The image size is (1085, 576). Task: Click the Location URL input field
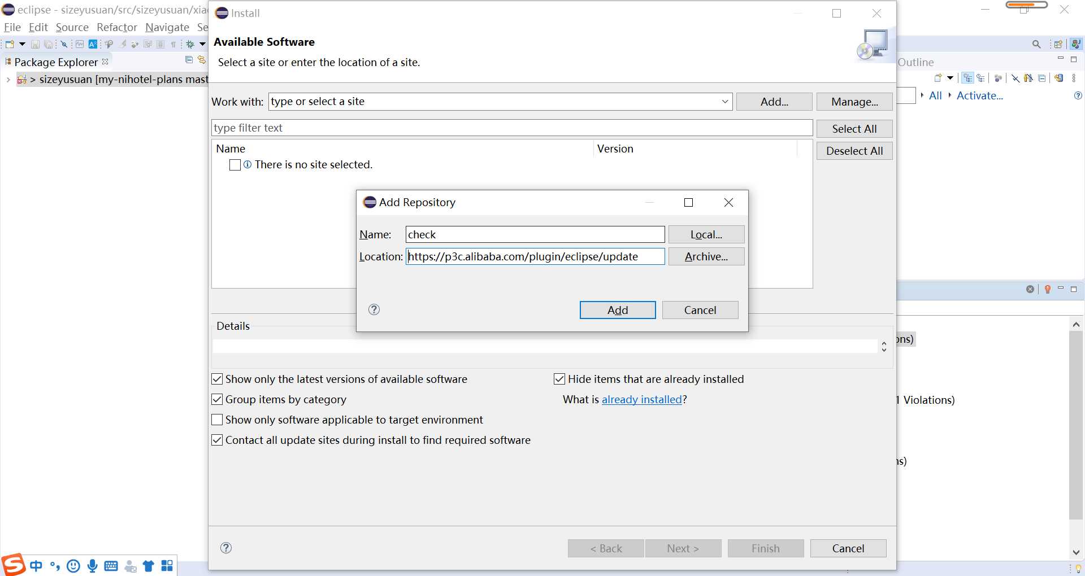[x=535, y=256]
